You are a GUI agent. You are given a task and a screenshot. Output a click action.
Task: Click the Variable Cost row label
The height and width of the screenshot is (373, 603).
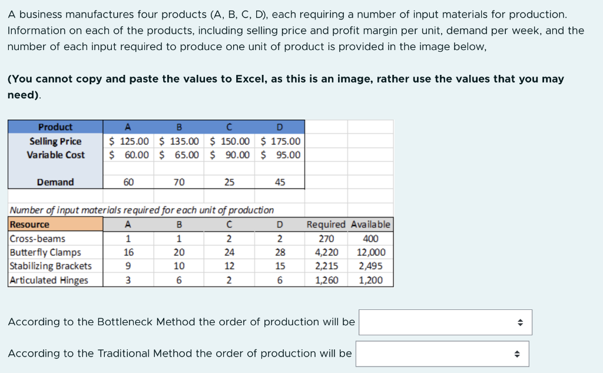[55, 155]
